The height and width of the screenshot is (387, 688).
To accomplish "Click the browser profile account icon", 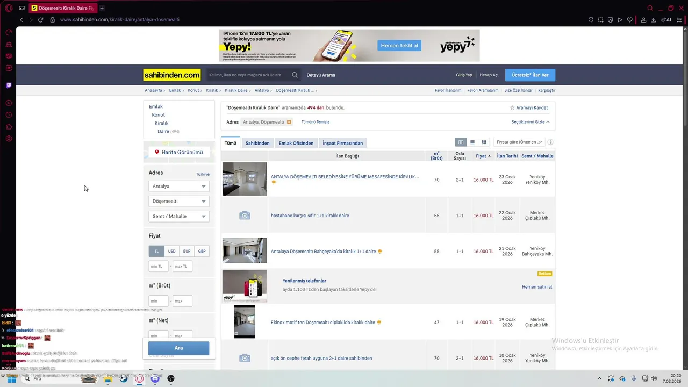I will coord(643,20).
